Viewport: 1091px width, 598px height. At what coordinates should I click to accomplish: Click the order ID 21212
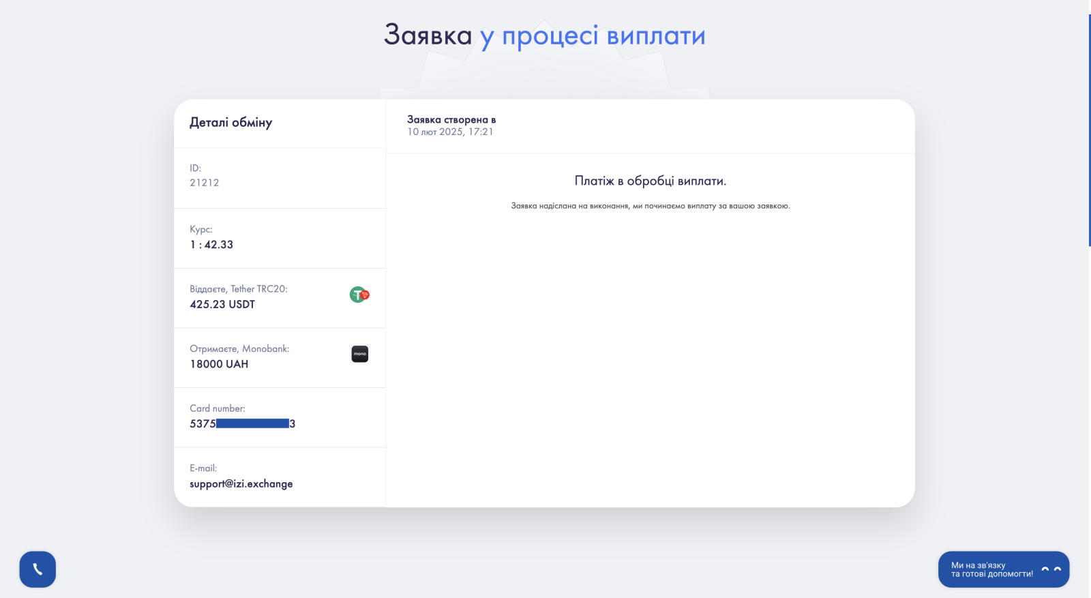click(205, 183)
